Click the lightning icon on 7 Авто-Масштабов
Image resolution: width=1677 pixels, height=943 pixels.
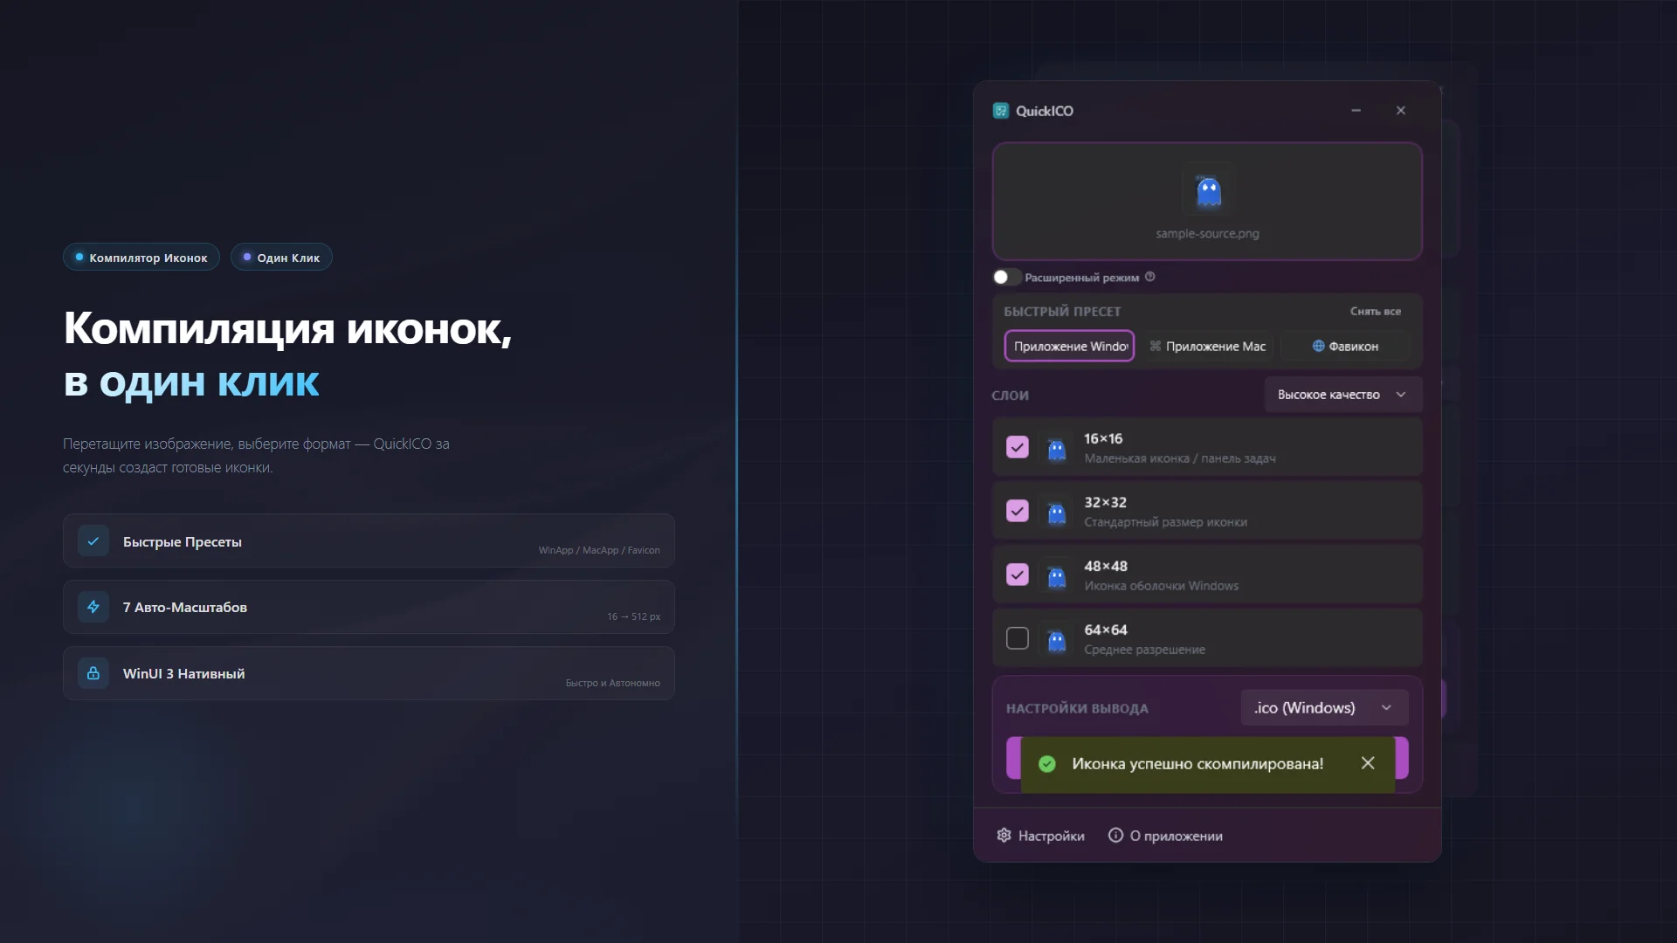coord(93,607)
